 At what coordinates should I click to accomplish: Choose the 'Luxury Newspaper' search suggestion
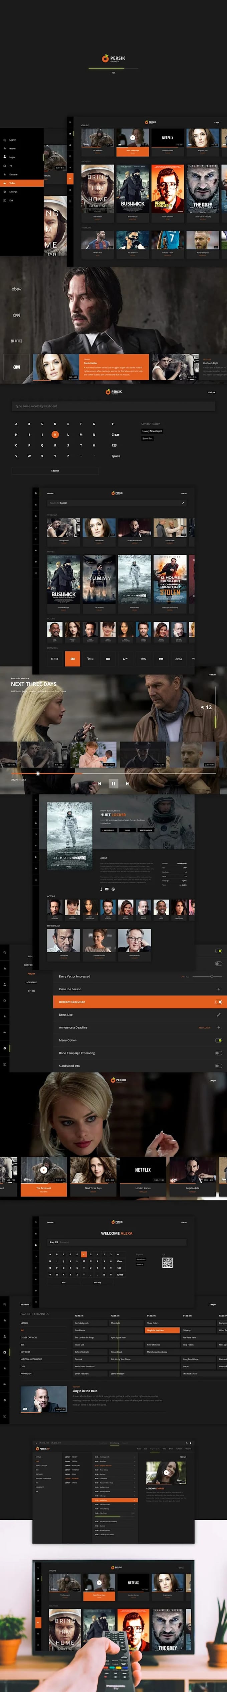[x=152, y=431]
